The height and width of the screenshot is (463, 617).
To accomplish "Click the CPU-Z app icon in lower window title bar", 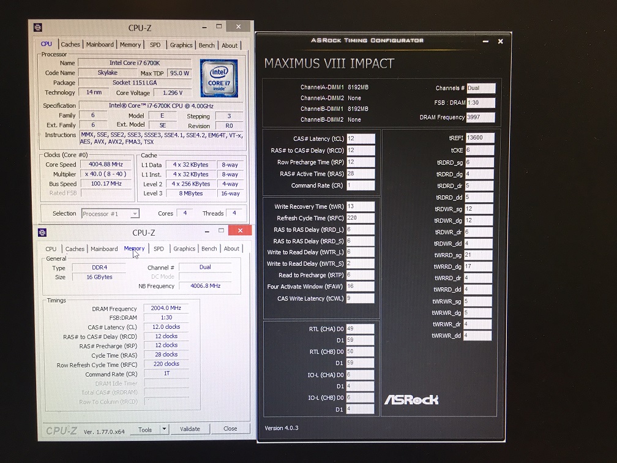I will [42, 232].
